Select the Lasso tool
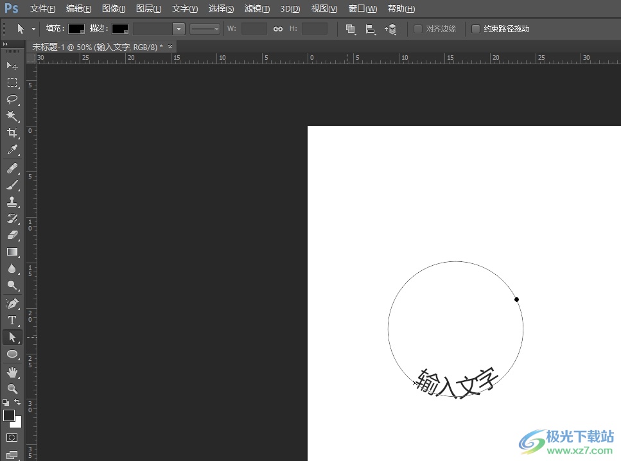 coord(12,99)
